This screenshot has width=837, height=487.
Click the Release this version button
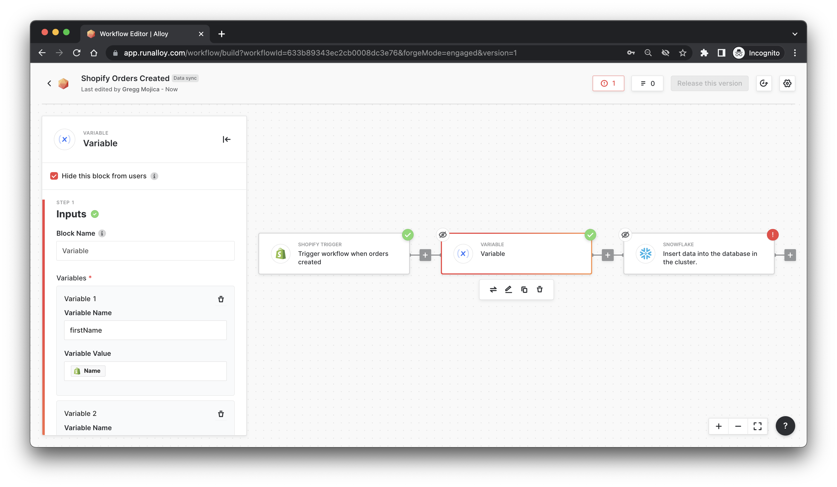click(x=709, y=83)
